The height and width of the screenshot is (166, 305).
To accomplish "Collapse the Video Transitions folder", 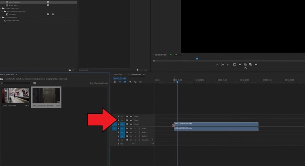I will pos(1,8).
